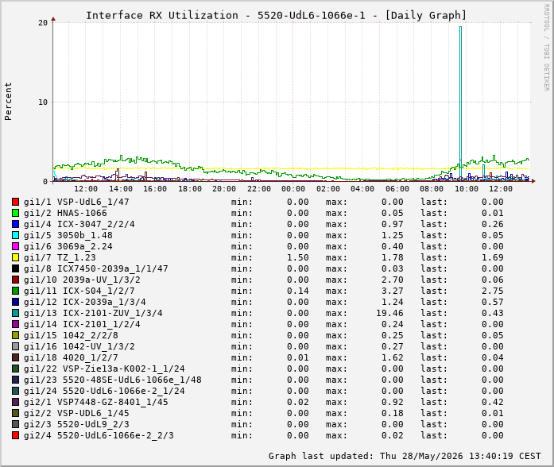554x467 pixels.
Task: Click the 06:00 time axis label
Action: (397, 189)
